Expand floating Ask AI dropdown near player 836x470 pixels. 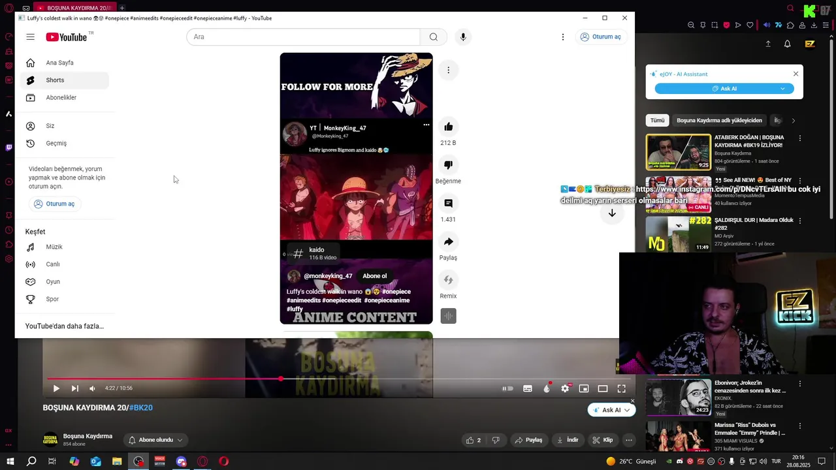(627, 410)
